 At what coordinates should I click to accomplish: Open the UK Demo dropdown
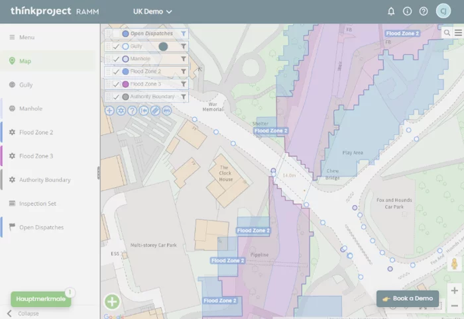tap(152, 11)
